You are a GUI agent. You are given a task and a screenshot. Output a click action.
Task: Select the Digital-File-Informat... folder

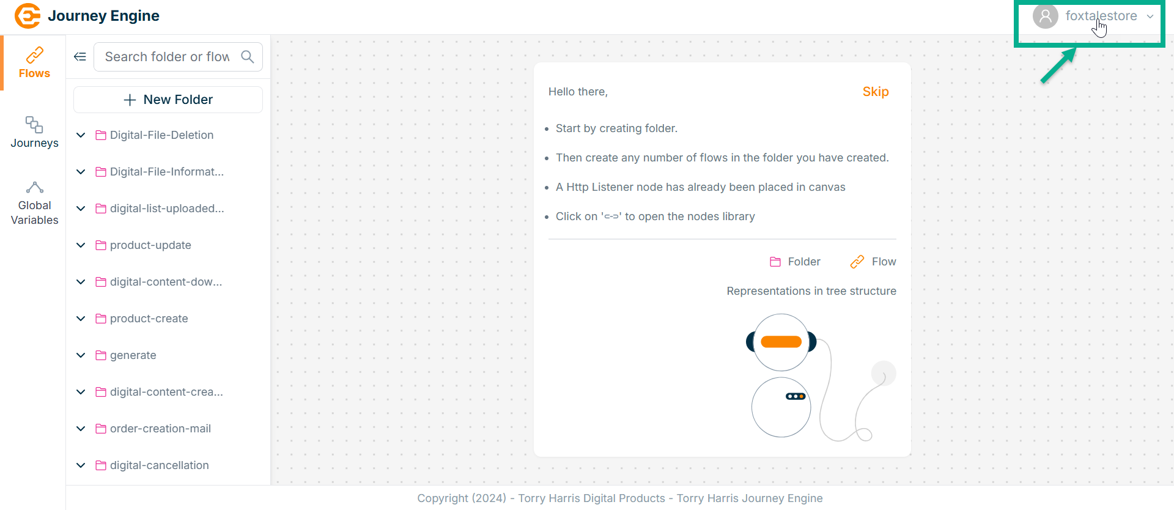click(167, 172)
